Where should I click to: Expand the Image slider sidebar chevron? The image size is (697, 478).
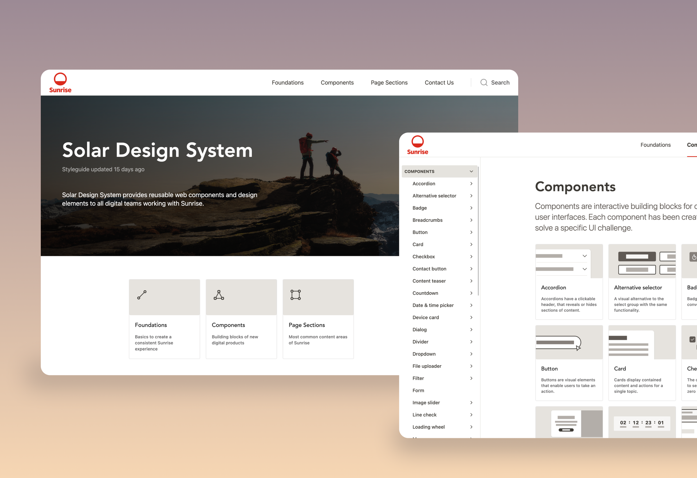tap(471, 403)
